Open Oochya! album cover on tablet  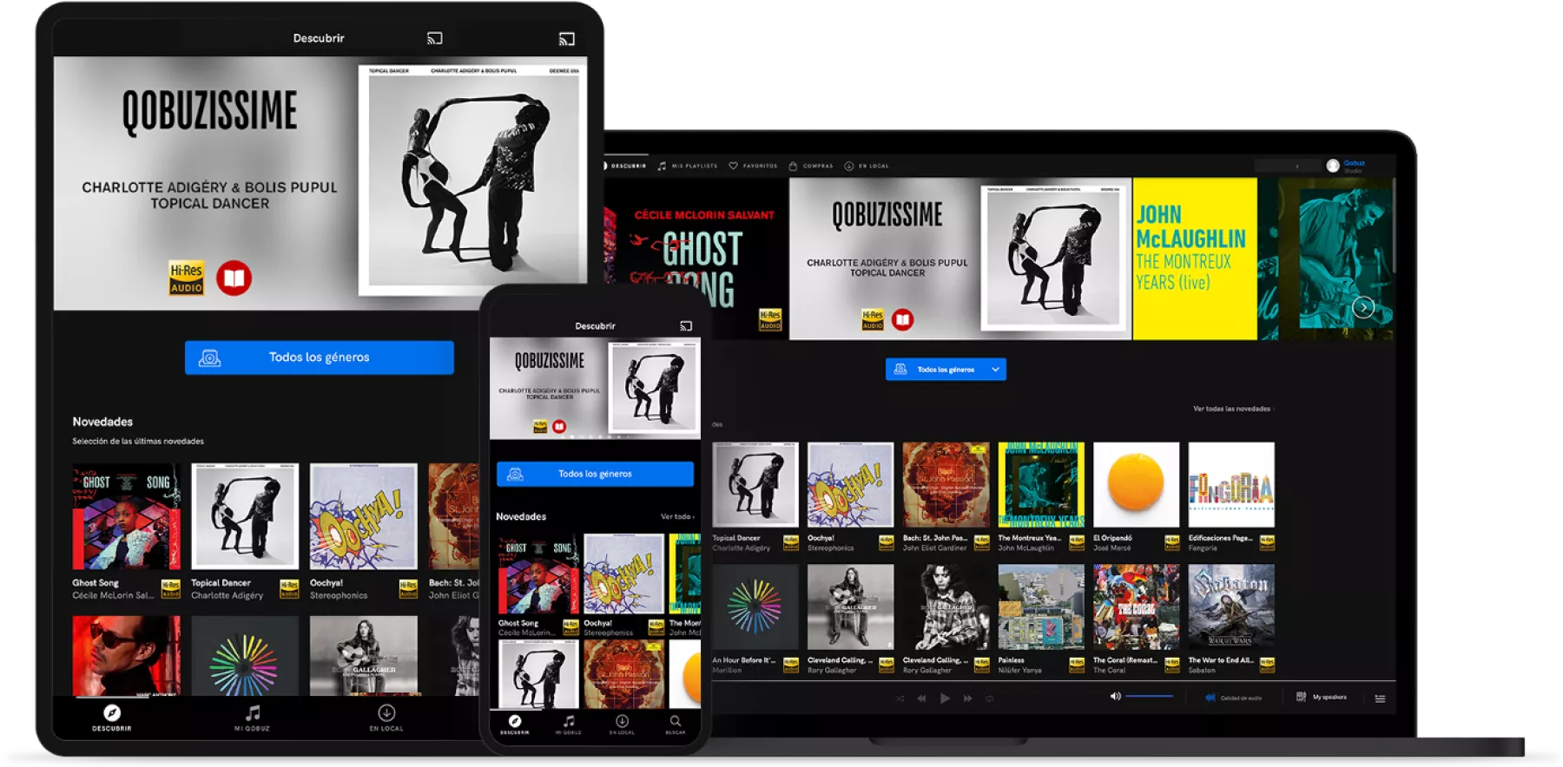[364, 517]
